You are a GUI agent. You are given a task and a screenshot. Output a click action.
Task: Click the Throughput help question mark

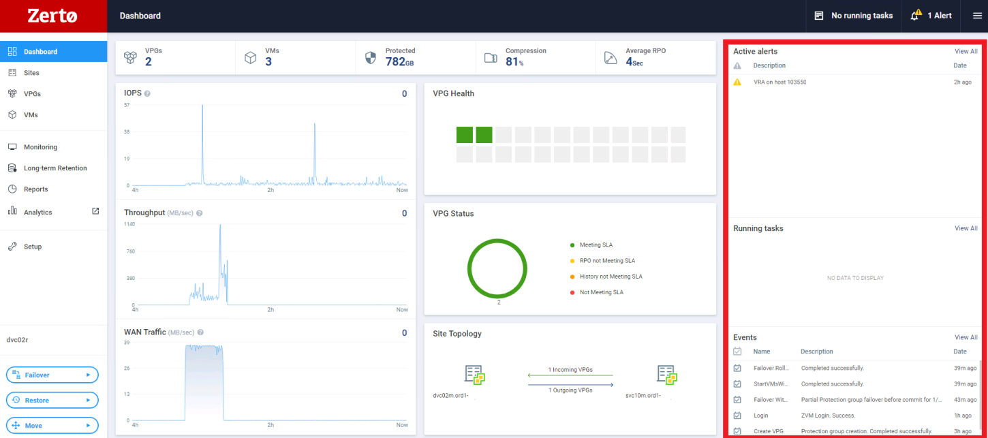[x=200, y=213]
